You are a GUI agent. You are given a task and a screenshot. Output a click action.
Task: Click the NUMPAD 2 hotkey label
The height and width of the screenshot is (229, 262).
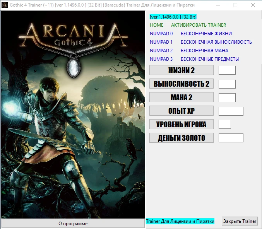pyautogui.click(x=161, y=51)
